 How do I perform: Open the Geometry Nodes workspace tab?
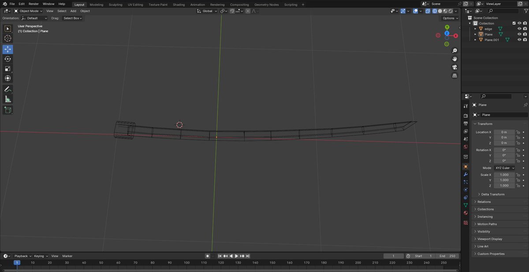click(x=266, y=4)
